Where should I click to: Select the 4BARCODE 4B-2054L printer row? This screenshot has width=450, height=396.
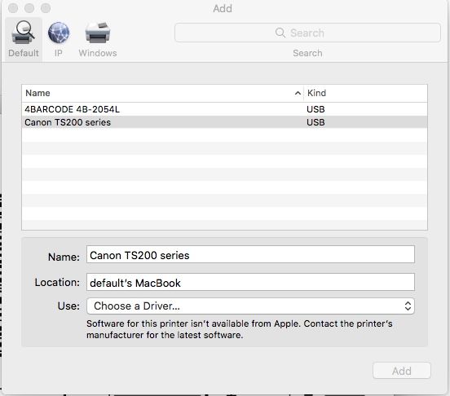coord(224,109)
